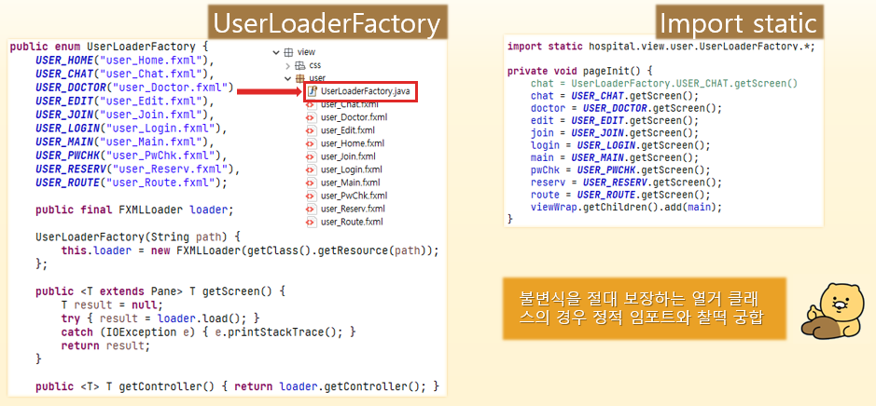The height and width of the screenshot is (406, 876).
Task: Click the view package icon
Action: click(287, 53)
